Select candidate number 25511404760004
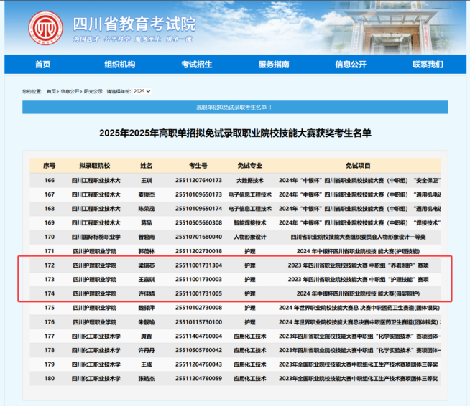Viewport: 470px width, 406px height. tap(198, 336)
